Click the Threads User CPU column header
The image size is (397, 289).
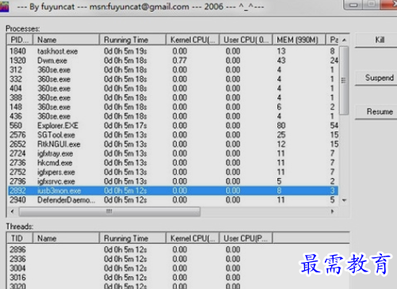click(246, 238)
